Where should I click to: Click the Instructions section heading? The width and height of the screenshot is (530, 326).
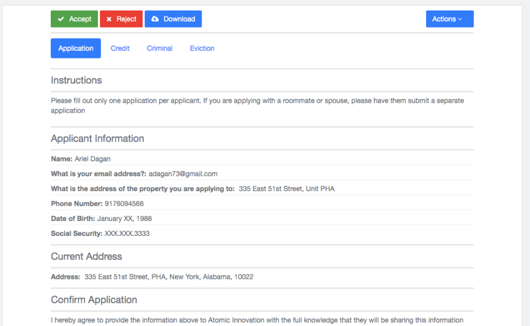click(x=76, y=80)
